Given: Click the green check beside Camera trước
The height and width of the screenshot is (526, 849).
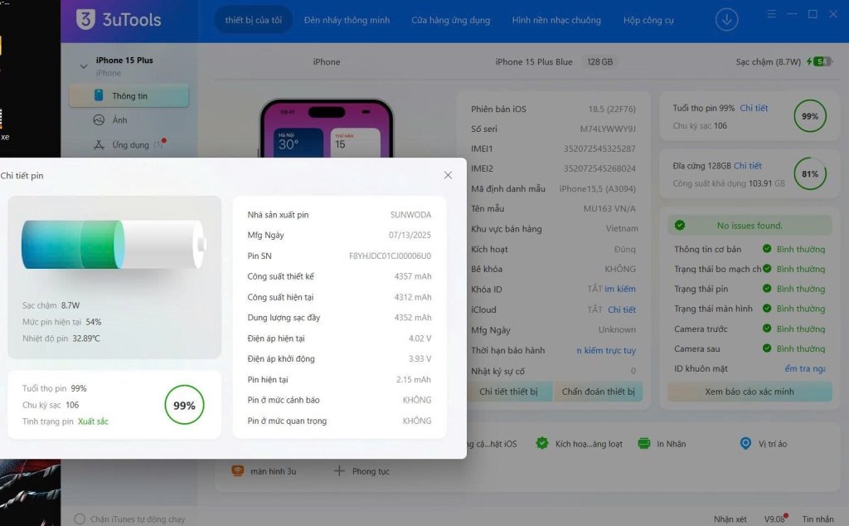Looking at the screenshot, I should [x=767, y=329].
